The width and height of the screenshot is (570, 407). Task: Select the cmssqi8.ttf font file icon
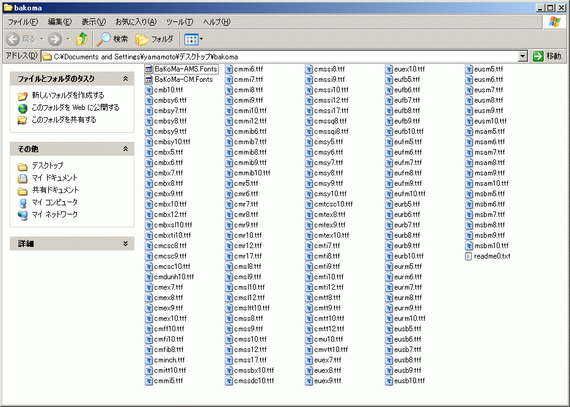[309, 131]
